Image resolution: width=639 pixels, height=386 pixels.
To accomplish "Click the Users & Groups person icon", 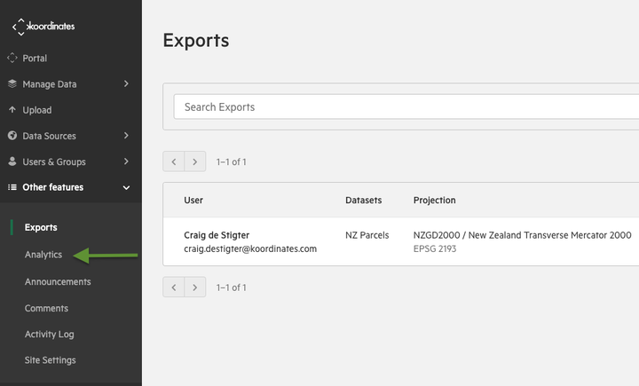I will pyautogui.click(x=12, y=161).
